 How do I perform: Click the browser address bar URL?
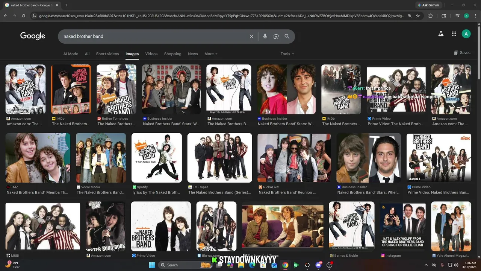[222, 16]
